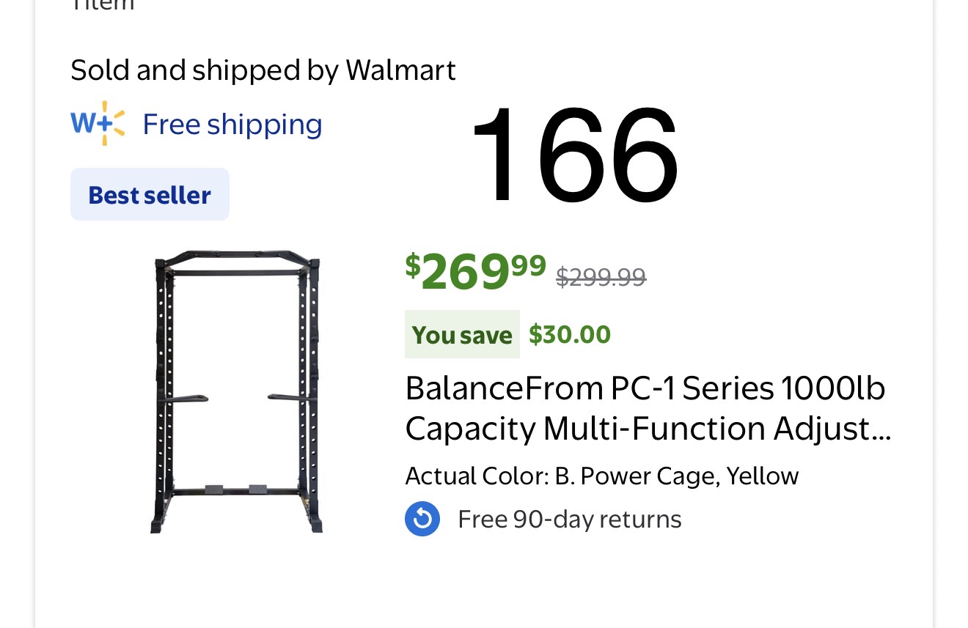Expand the truncated title at the ellipsis

point(883,429)
